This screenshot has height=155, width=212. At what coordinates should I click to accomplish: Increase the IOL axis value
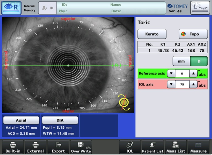click(194, 85)
